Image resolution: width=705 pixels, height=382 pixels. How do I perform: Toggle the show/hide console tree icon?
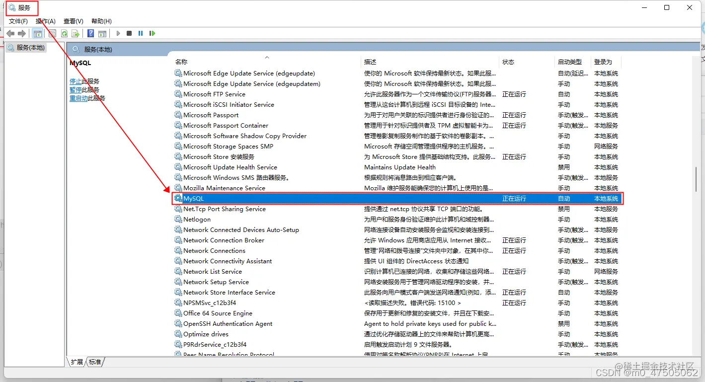[38, 33]
